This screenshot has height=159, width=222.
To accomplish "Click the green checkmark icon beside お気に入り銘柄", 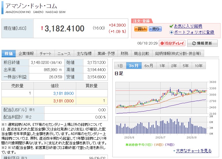I will pyautogui.click(x=171, y=26).
